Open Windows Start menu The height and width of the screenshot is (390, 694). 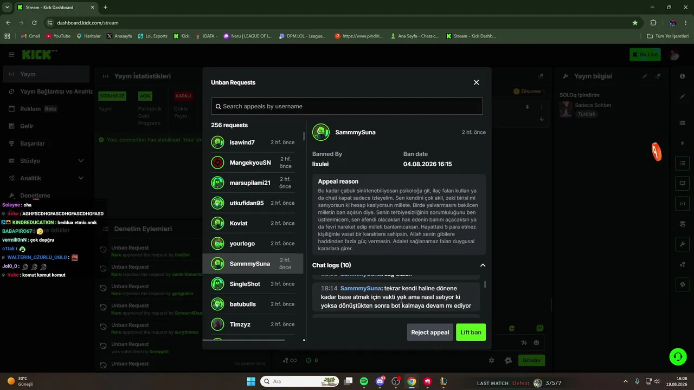(251, 381)
